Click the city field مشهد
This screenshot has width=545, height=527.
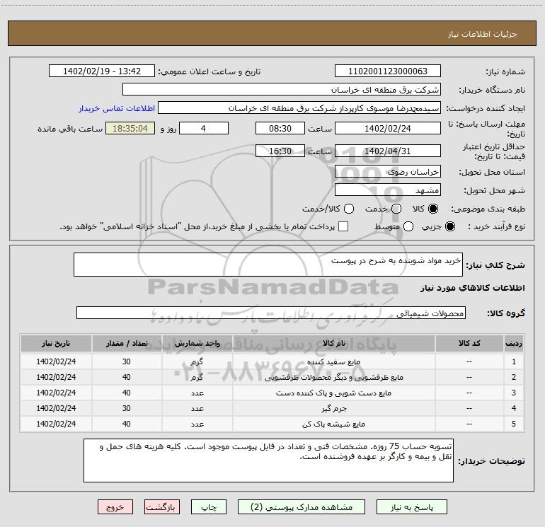coord(388,190)
